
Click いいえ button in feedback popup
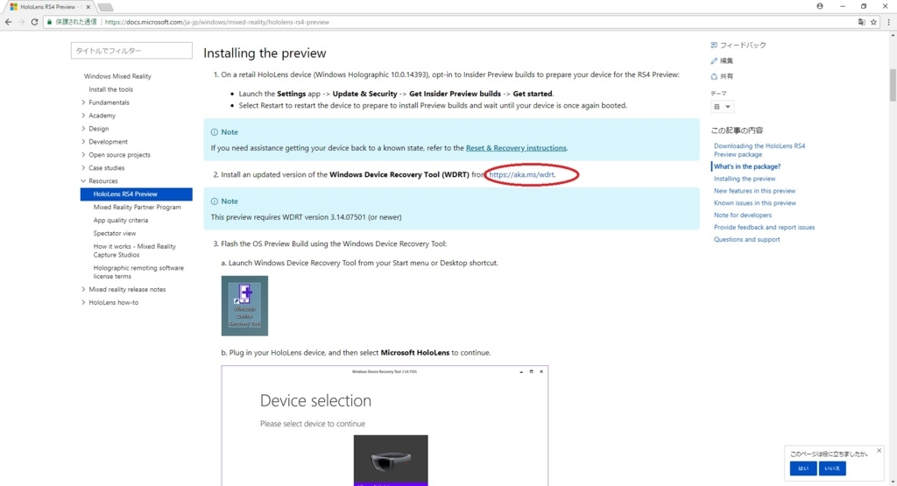[832, 468]
